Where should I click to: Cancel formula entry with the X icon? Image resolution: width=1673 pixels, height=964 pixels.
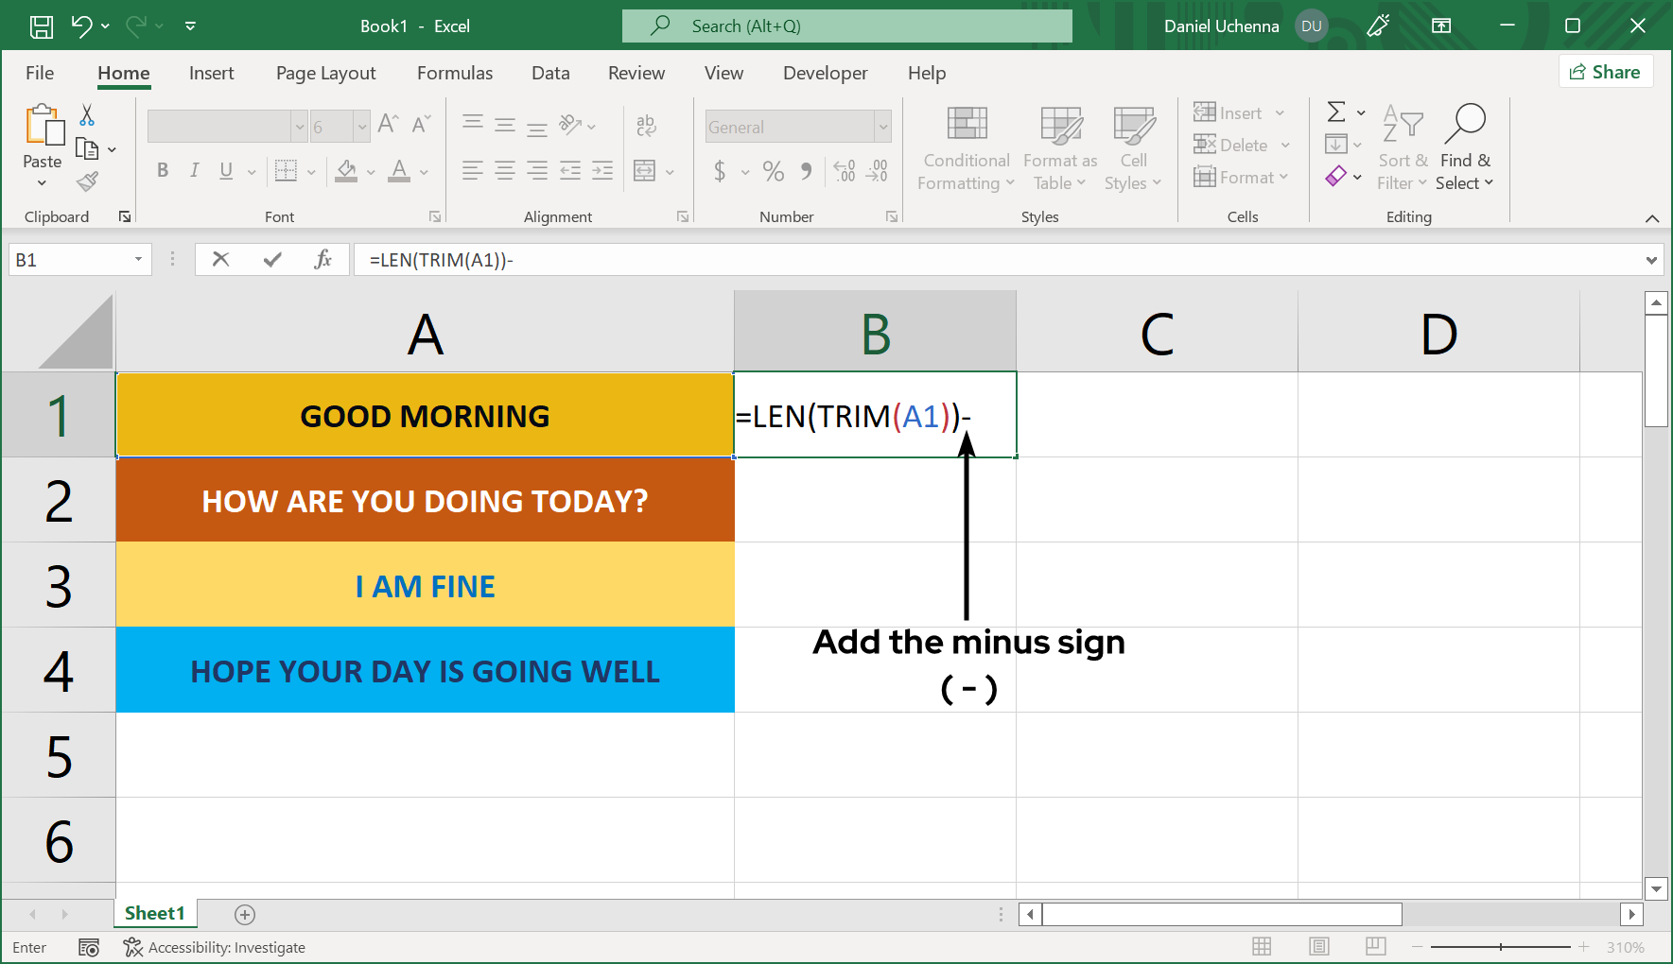(221, 259)
